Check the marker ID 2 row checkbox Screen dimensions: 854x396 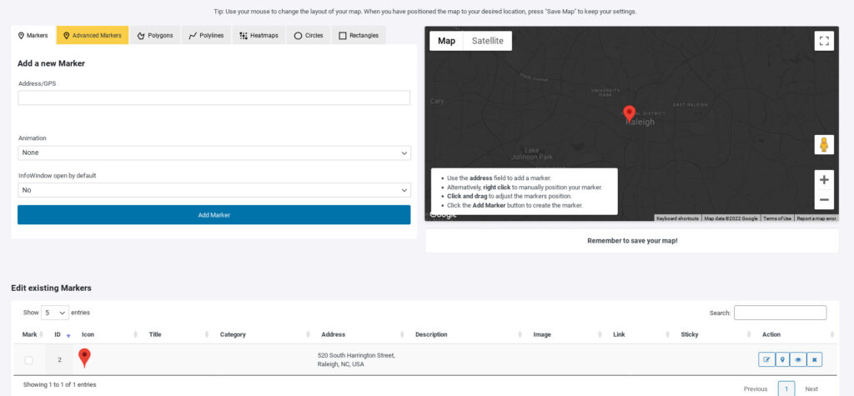(x=29, y=360)
